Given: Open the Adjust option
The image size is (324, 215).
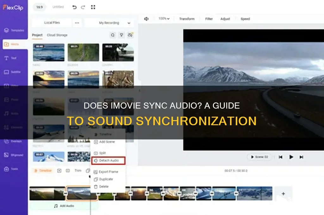Looking at the screenshot, I should 225,19.
